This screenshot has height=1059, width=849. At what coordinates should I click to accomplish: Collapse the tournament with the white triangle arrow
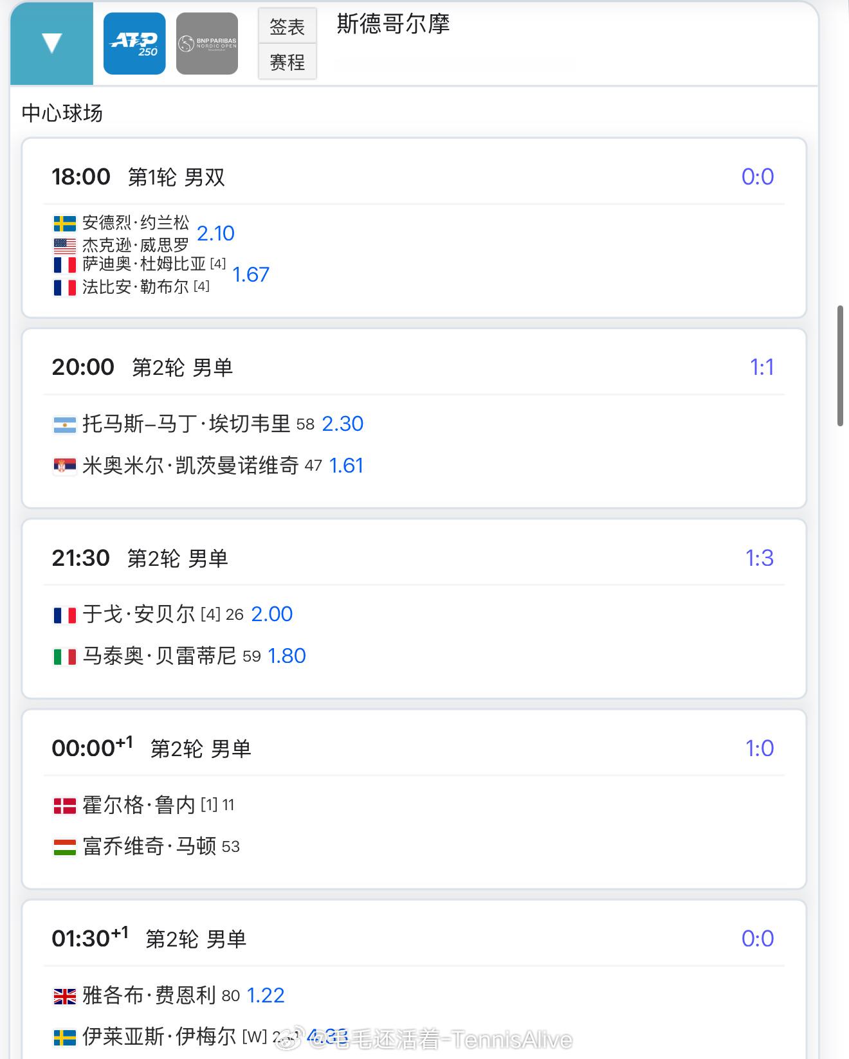pyautogui.click(x=51, y=43)
